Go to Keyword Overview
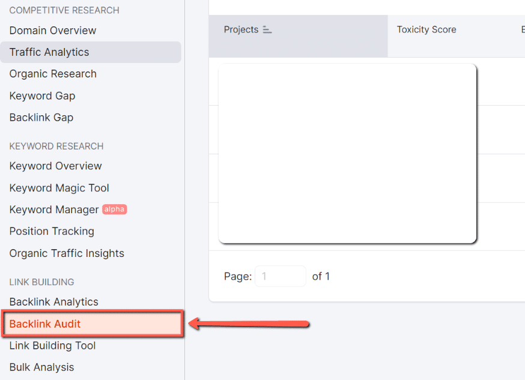This screenshot has width=525, height=380. point(55,166)
